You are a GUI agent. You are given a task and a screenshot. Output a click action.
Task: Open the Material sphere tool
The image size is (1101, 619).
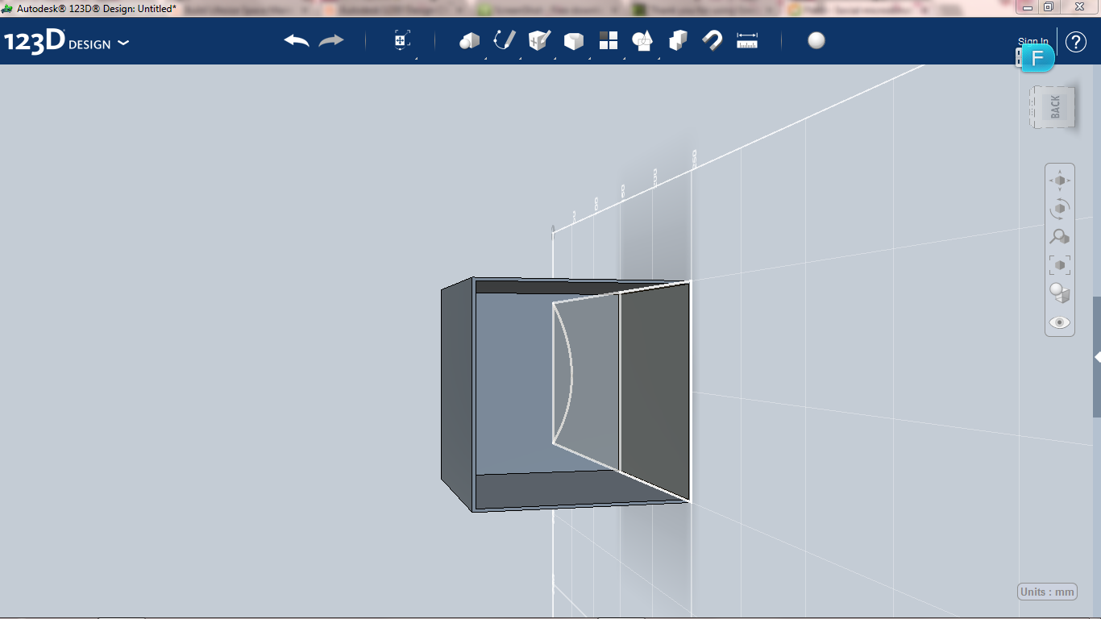(816, 40)
